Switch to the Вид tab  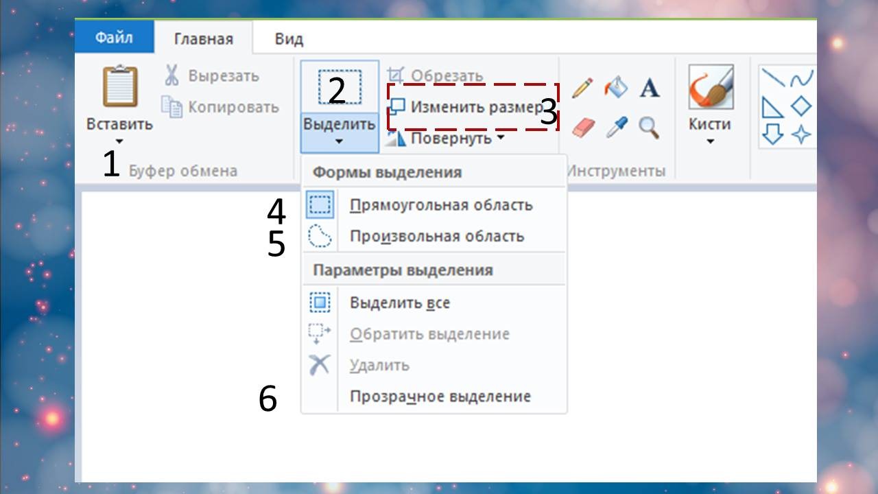[289, 39]
